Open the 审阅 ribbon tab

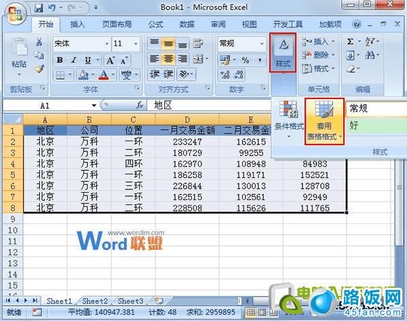pos(218,24)
